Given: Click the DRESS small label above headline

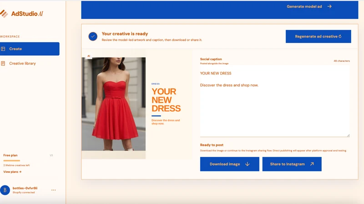Looking at the screenshot, I should point(156,84).
